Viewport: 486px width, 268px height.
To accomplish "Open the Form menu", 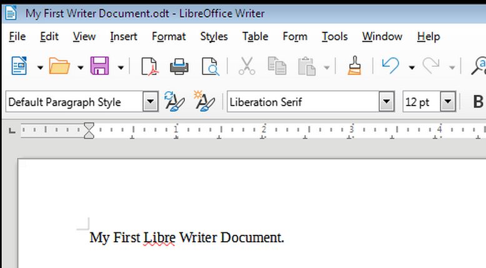I will click(x=295, y=37).
